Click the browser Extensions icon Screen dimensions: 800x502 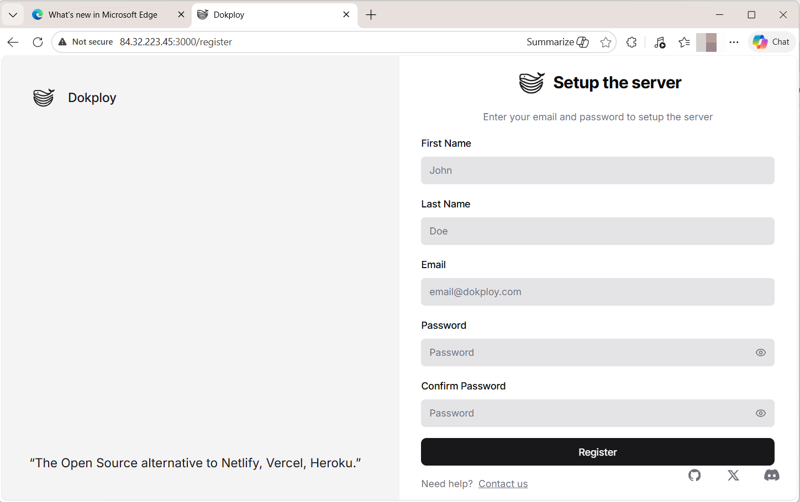point(631,42)
